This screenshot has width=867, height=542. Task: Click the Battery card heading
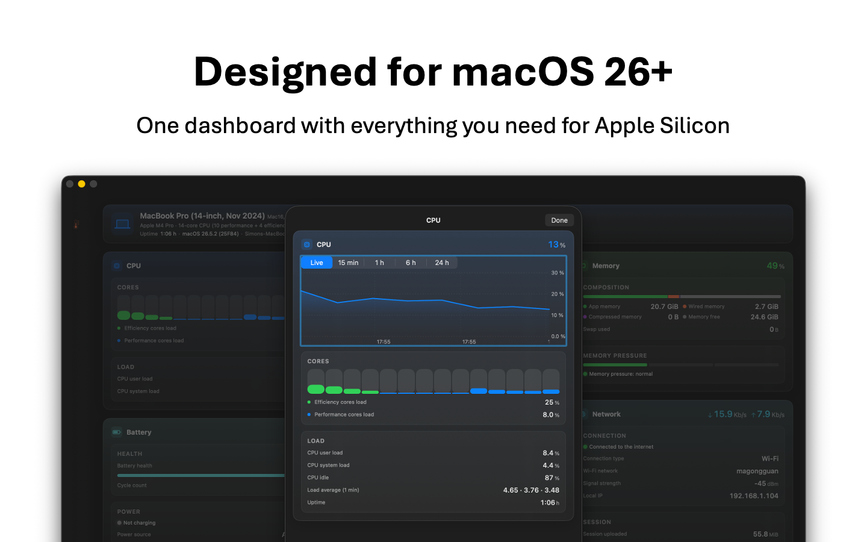tap(138, 432)
